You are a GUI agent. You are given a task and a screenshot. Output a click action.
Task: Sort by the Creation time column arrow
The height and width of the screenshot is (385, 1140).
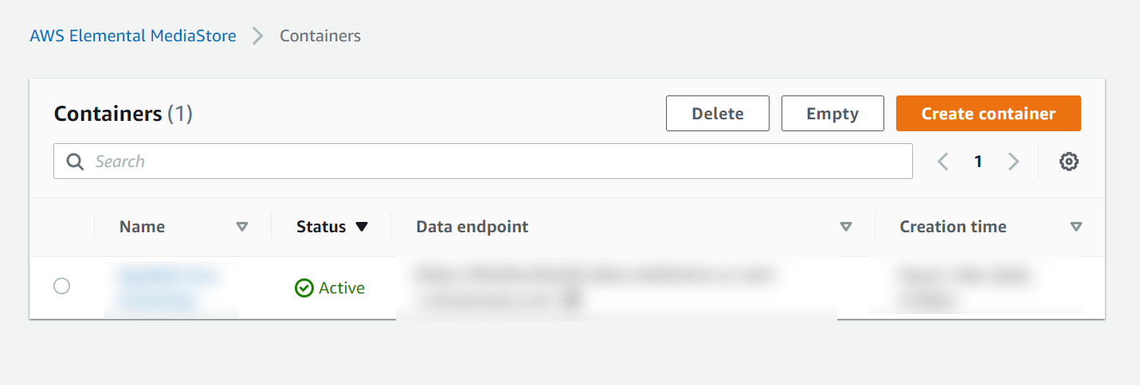coord(1075,227)
